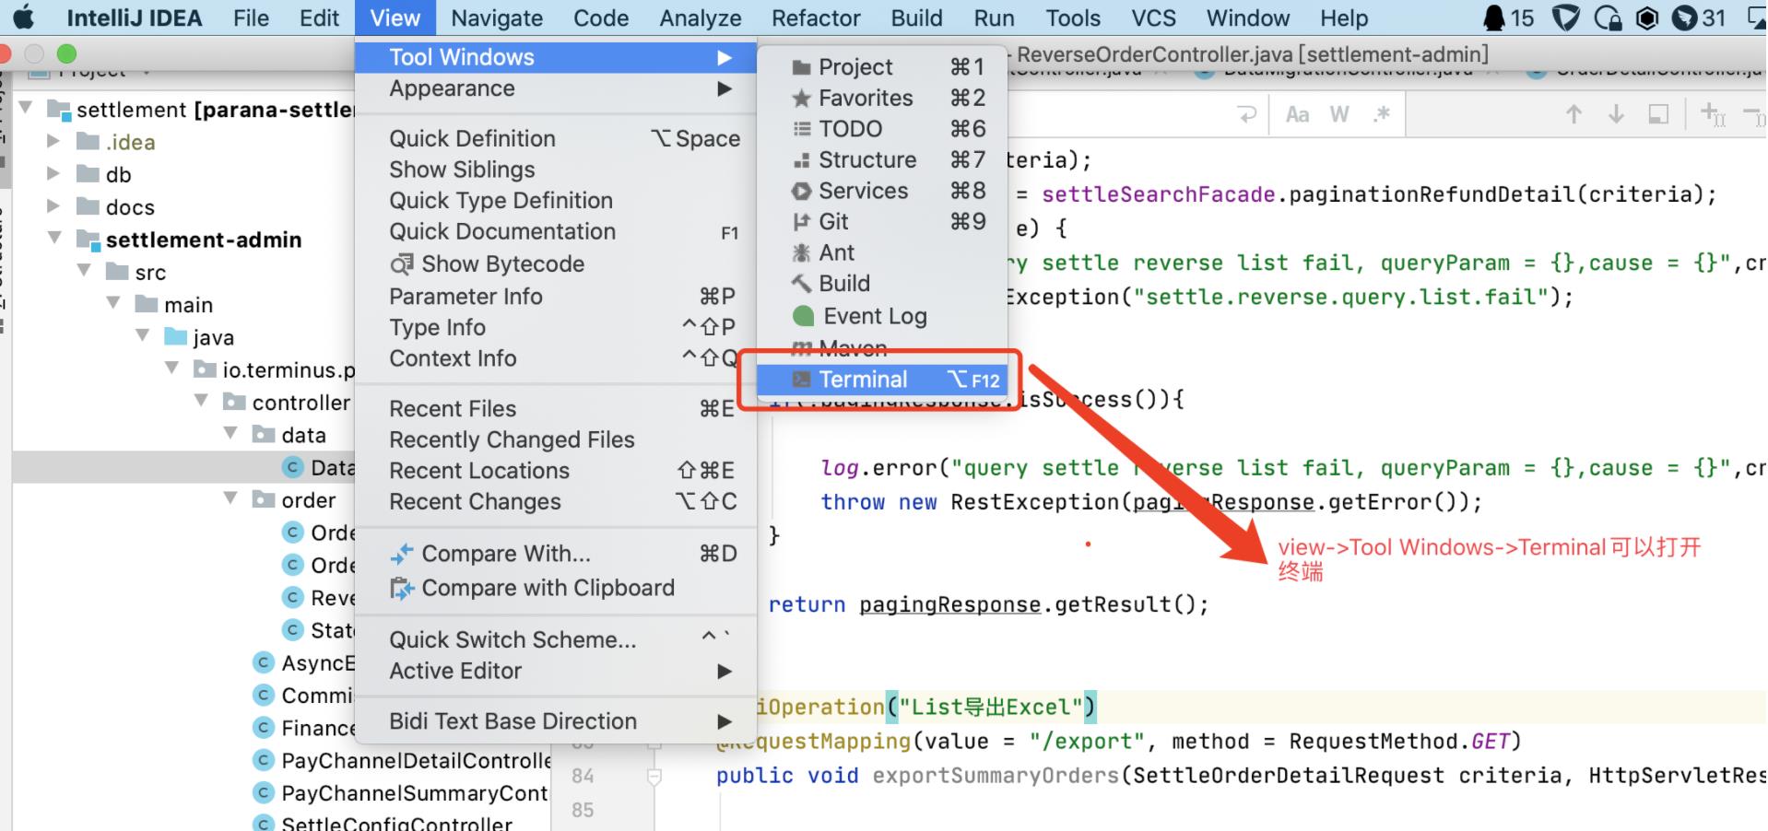Toggle Match Case (Aa) search option
Image resolution: width=1768 pixels, height=831 pixels.
click(1297, 115)
